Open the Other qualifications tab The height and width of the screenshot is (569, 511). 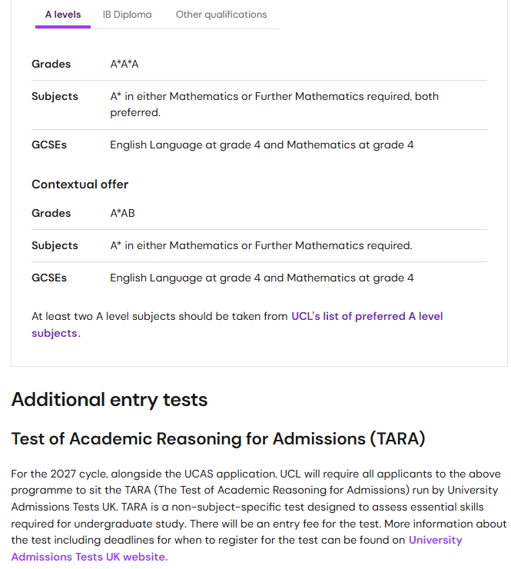[221, 15]
